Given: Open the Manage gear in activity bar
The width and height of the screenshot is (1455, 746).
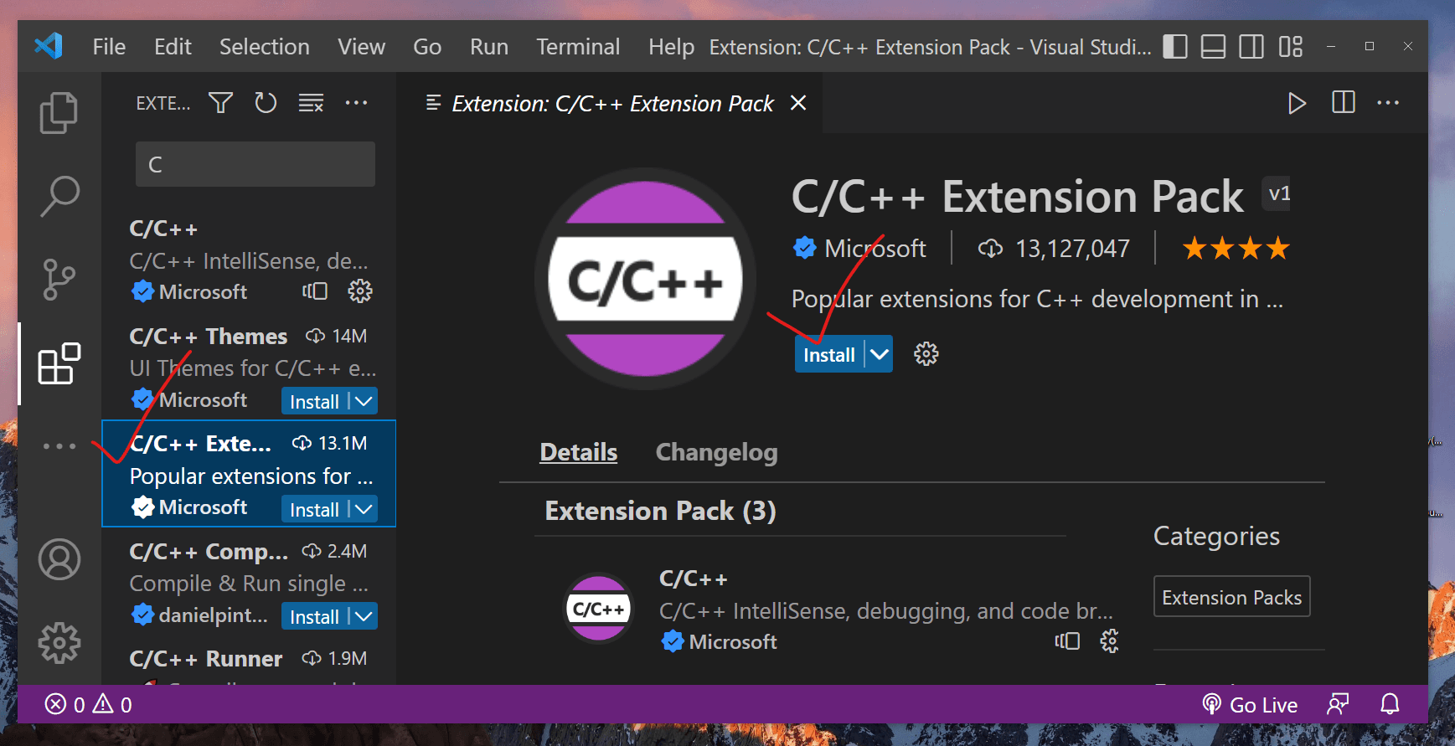Looking at the screenshot, I should click(59, 643).
